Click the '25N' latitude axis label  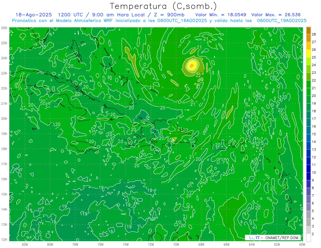tap(4, 43)
